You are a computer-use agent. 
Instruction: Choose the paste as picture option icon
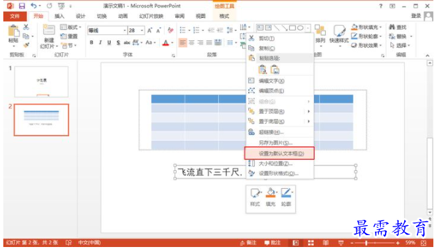coord(275,70)
